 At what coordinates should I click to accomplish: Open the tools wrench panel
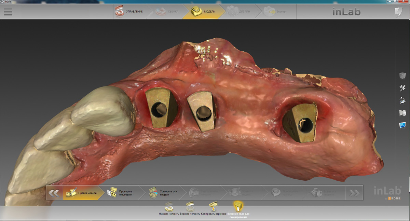pos(402,88)
